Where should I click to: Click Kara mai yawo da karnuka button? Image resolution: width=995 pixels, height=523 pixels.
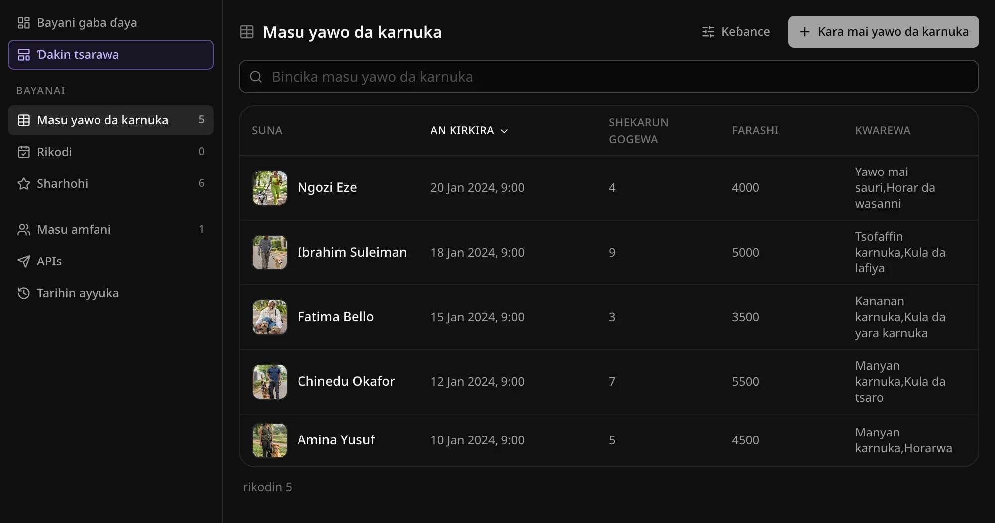coord(884,32)
